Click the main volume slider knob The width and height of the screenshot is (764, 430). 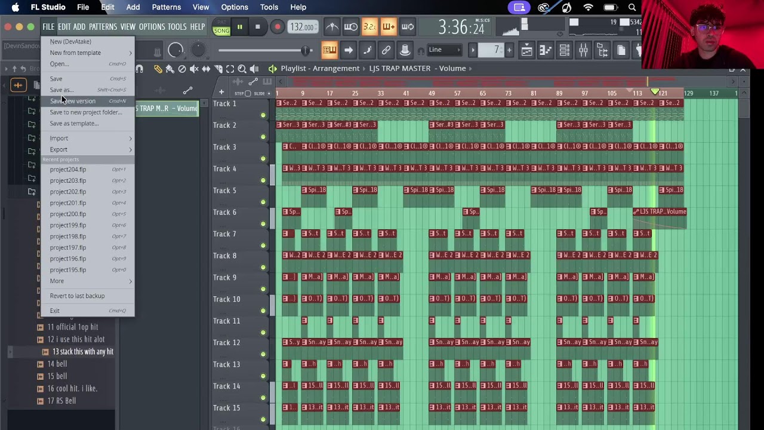306,50
